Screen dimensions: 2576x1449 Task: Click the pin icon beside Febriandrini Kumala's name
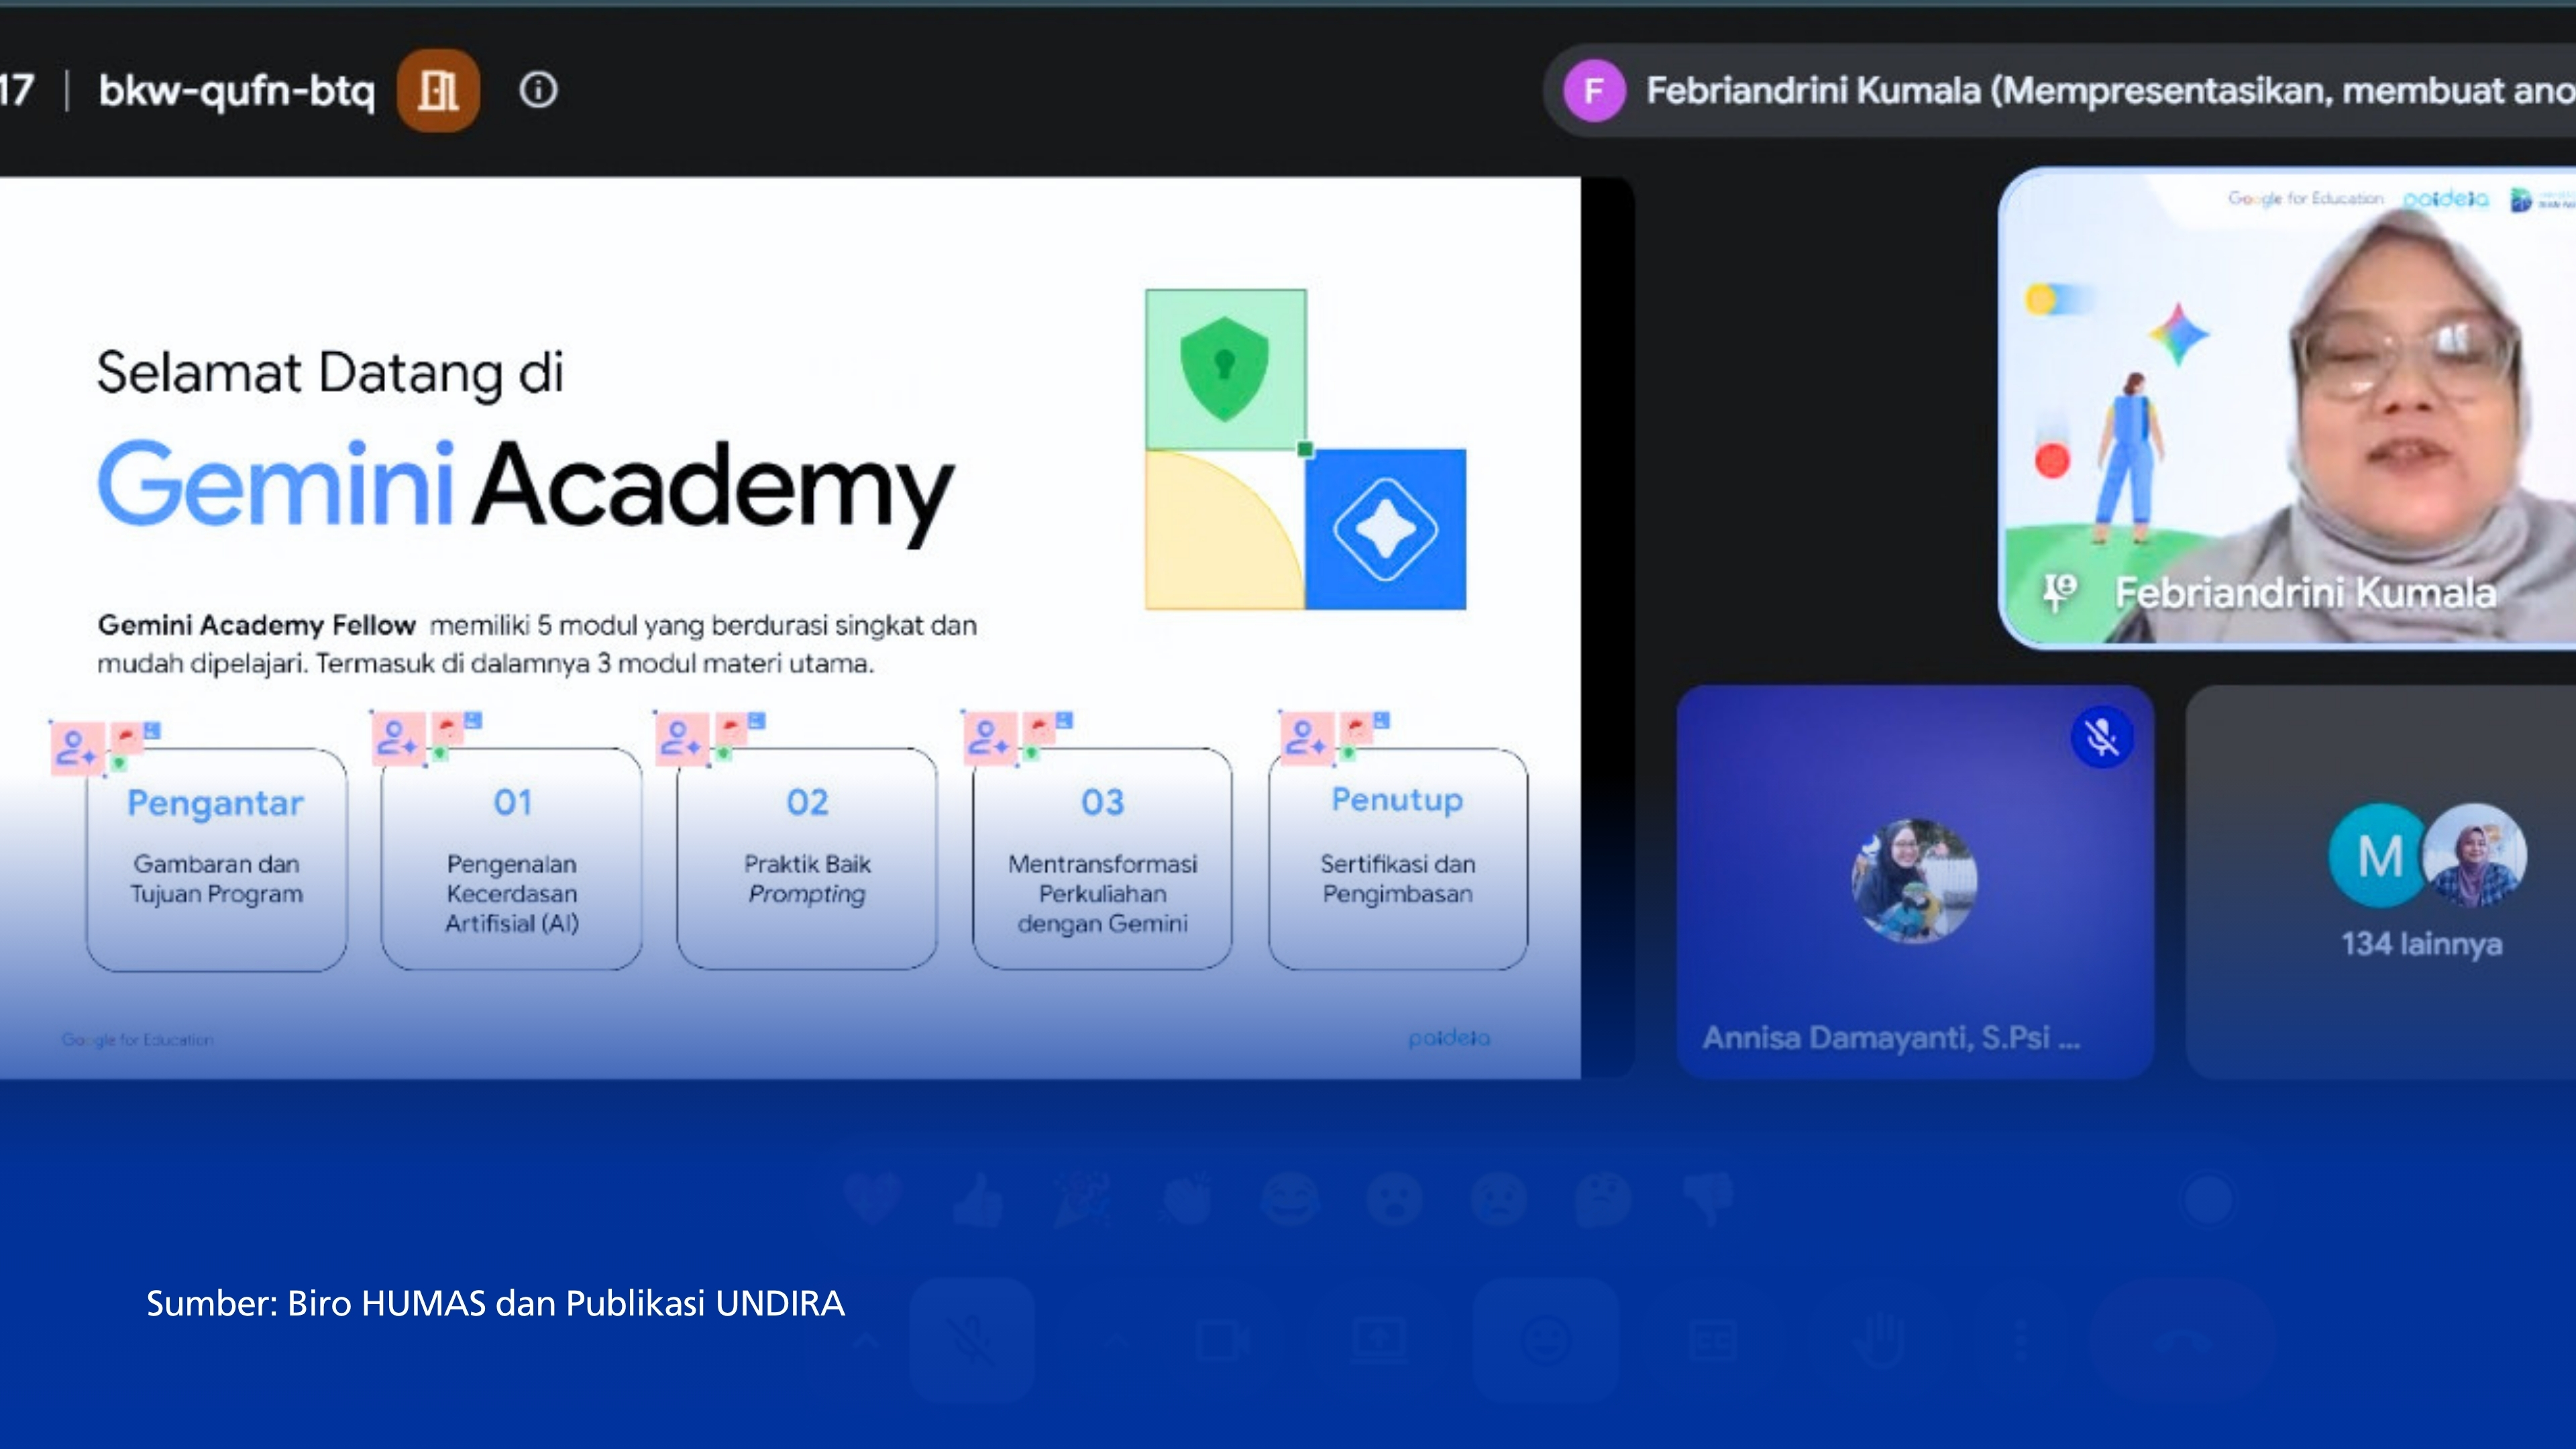tap(2060, 592)
